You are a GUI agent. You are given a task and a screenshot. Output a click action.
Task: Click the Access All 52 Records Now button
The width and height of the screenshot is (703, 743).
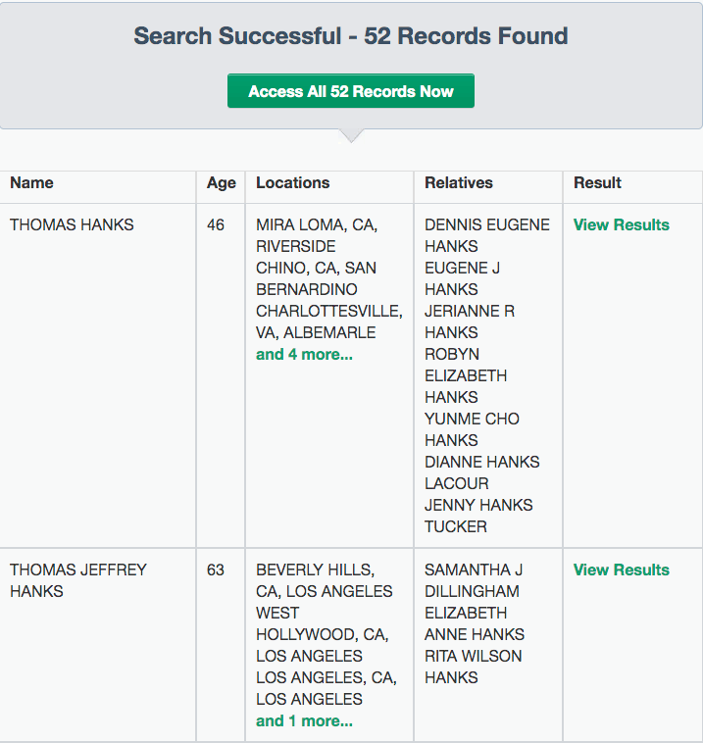coord(351,91)
